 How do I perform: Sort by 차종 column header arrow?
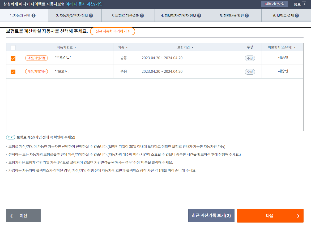pyautogui.click(x=127, y=47)
